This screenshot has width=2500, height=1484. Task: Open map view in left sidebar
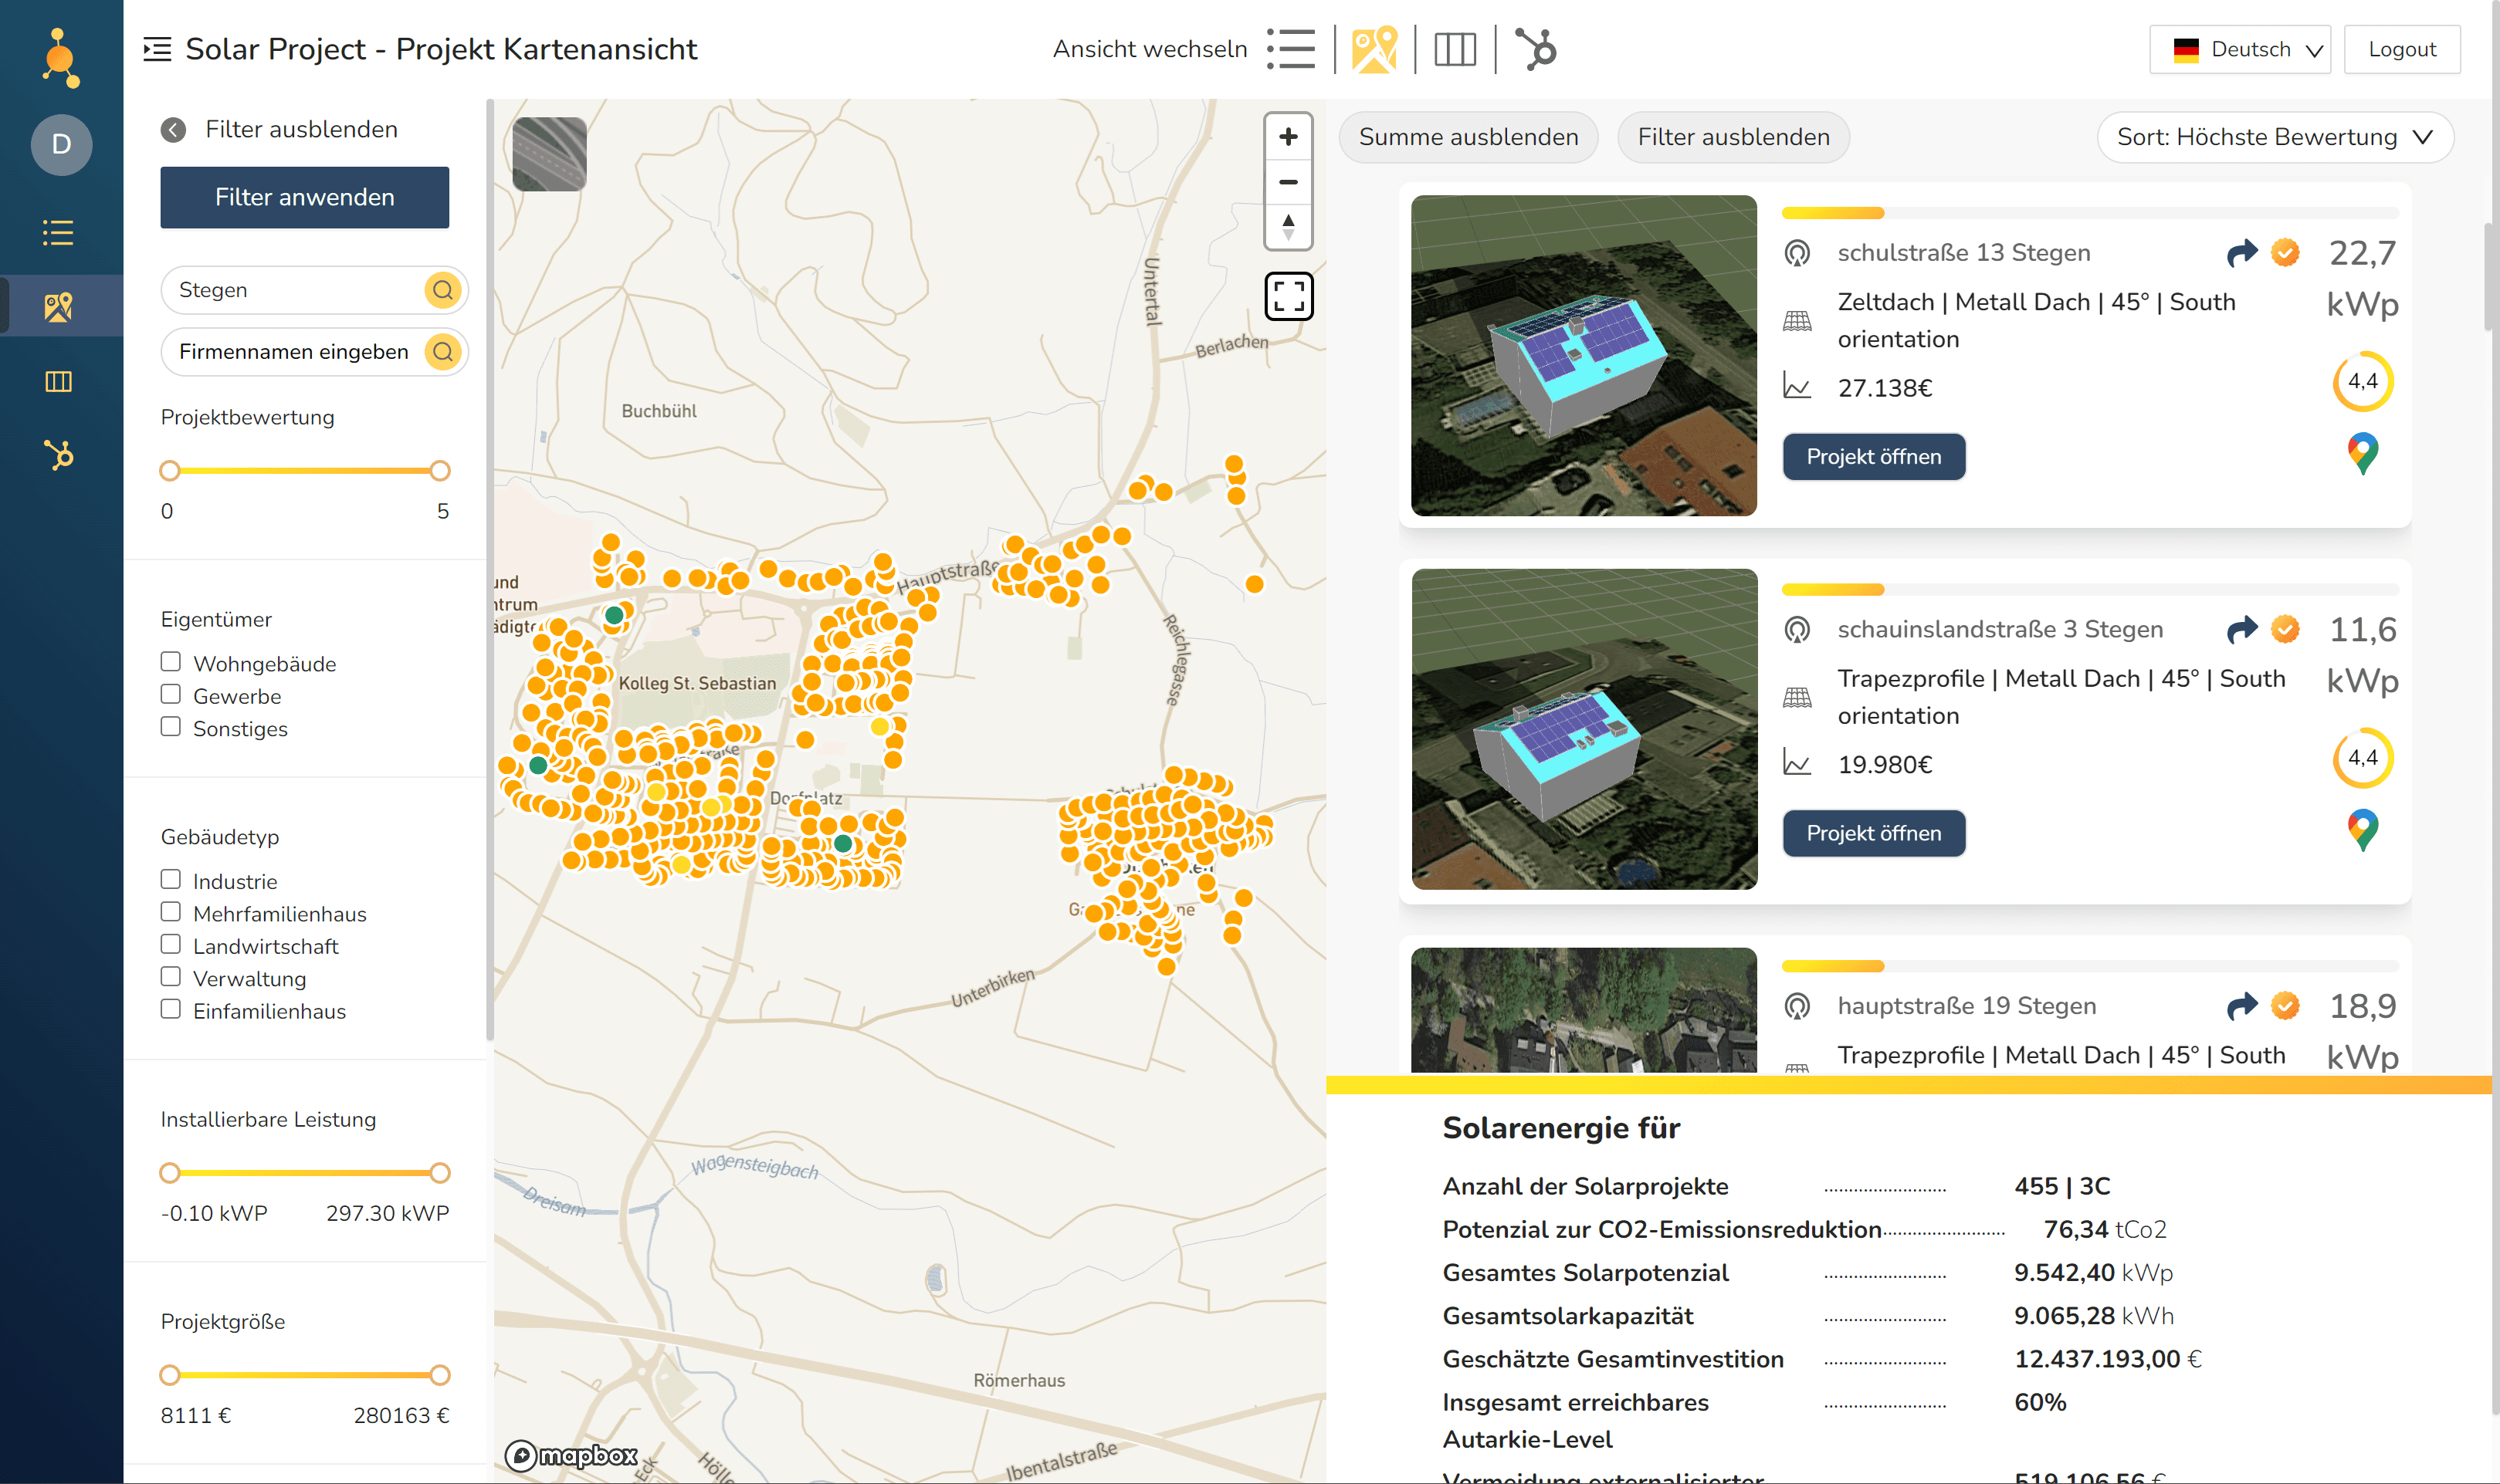59,306
